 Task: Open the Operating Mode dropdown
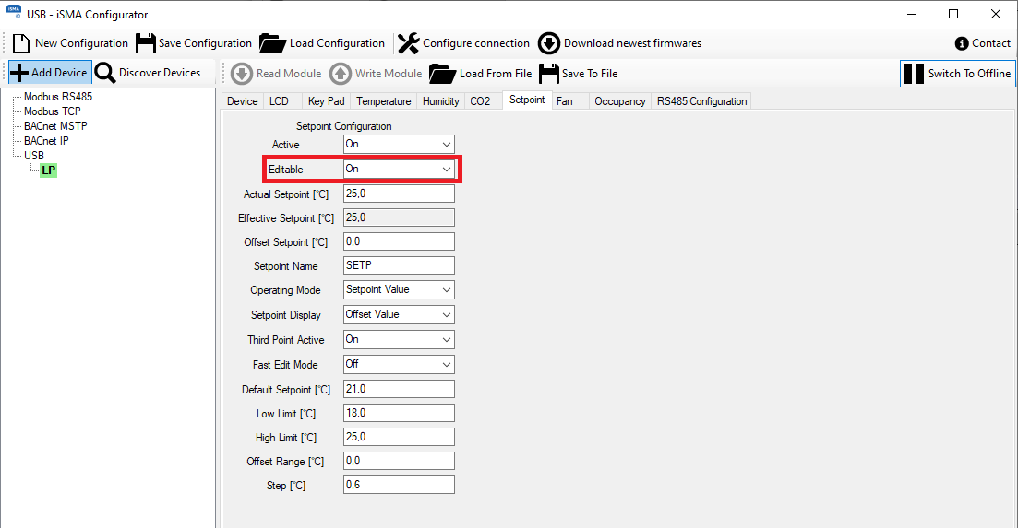pyautogui.click(x=399, y=290)
